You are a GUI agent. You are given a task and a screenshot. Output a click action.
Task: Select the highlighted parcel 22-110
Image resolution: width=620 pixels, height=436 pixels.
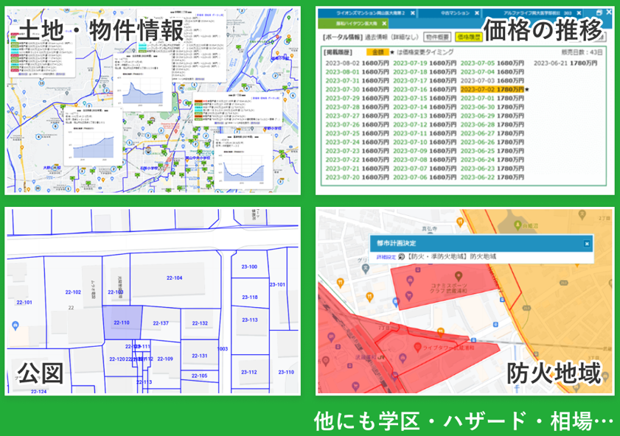(x=121, y=323)
